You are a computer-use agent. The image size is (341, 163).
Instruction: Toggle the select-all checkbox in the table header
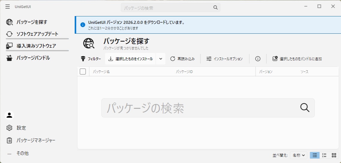83,71
